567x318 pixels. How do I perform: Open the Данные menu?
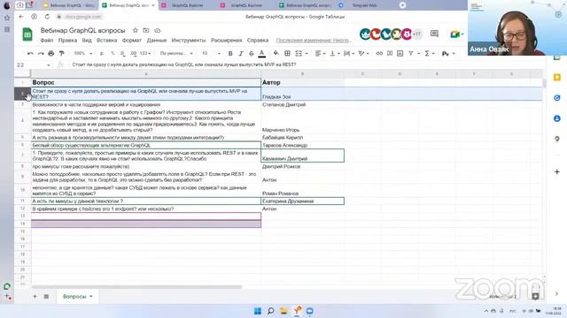(157, 41)
